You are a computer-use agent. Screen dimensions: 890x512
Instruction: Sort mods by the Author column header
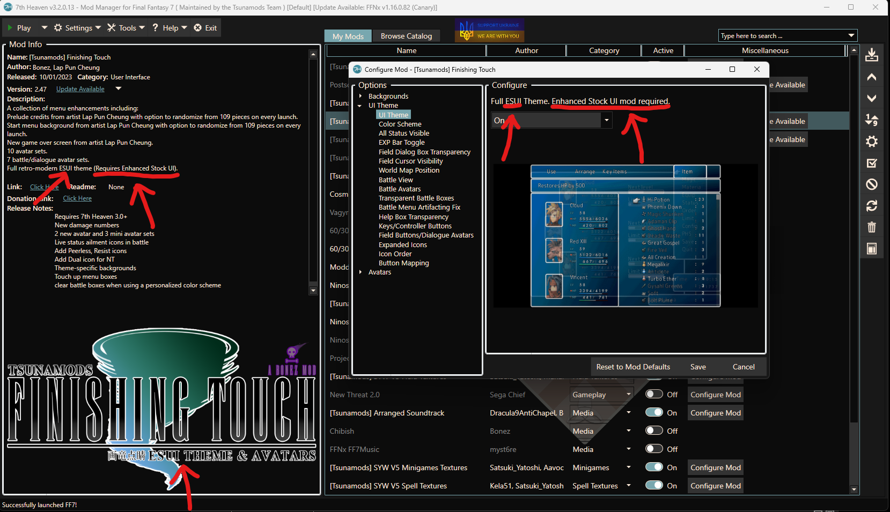526,50
